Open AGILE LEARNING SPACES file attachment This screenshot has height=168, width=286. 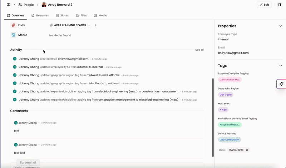coord(70,25)
